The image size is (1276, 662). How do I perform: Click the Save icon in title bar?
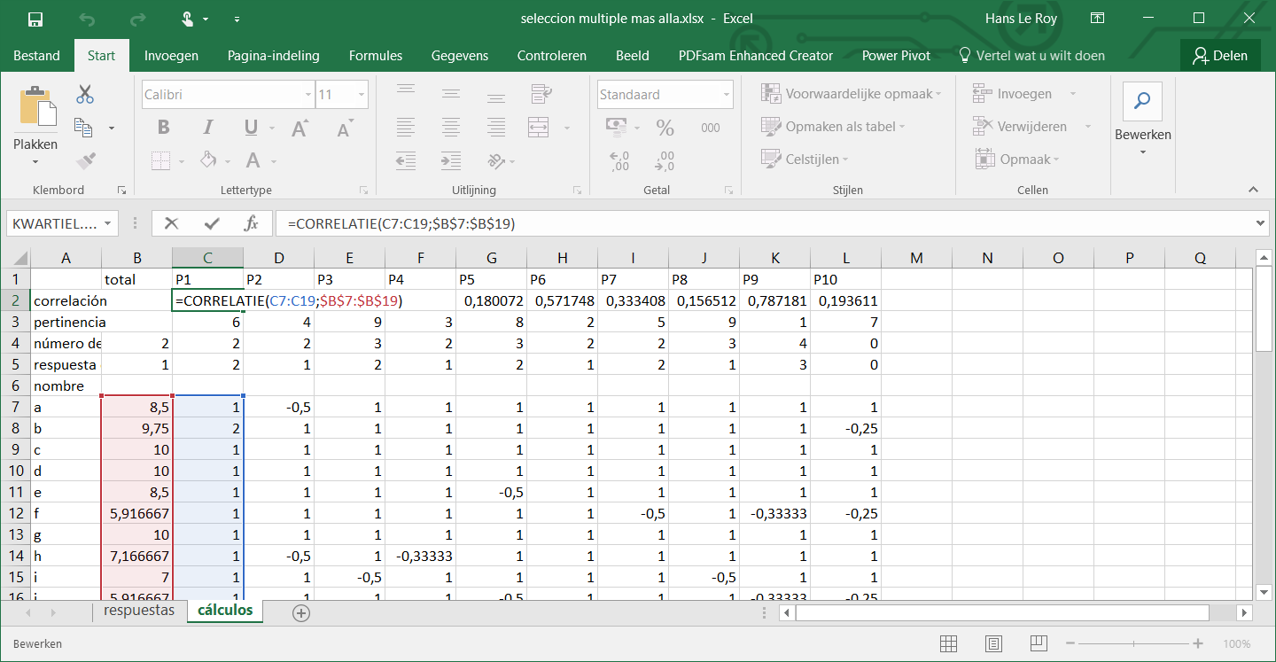tap(35, 19)
